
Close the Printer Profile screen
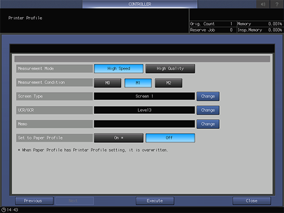point(252,201)
